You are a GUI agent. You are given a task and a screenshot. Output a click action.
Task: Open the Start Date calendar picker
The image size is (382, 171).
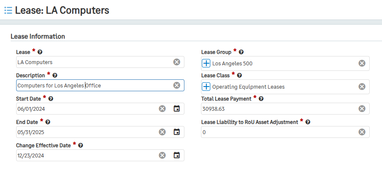[177, 109]
